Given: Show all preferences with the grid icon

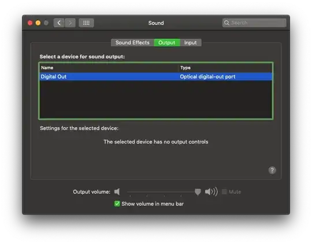Looking at the screenshot, I should tap(86, 23).
